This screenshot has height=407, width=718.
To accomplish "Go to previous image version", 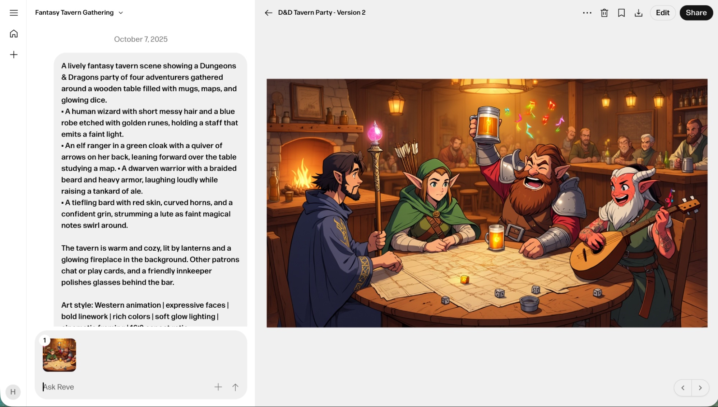I will 683,388.
